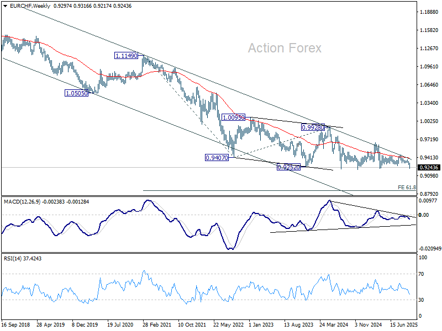The height and width of the screenshot is (331, 442).
Task: Click the 1.05050 price label
Action: 77,93
